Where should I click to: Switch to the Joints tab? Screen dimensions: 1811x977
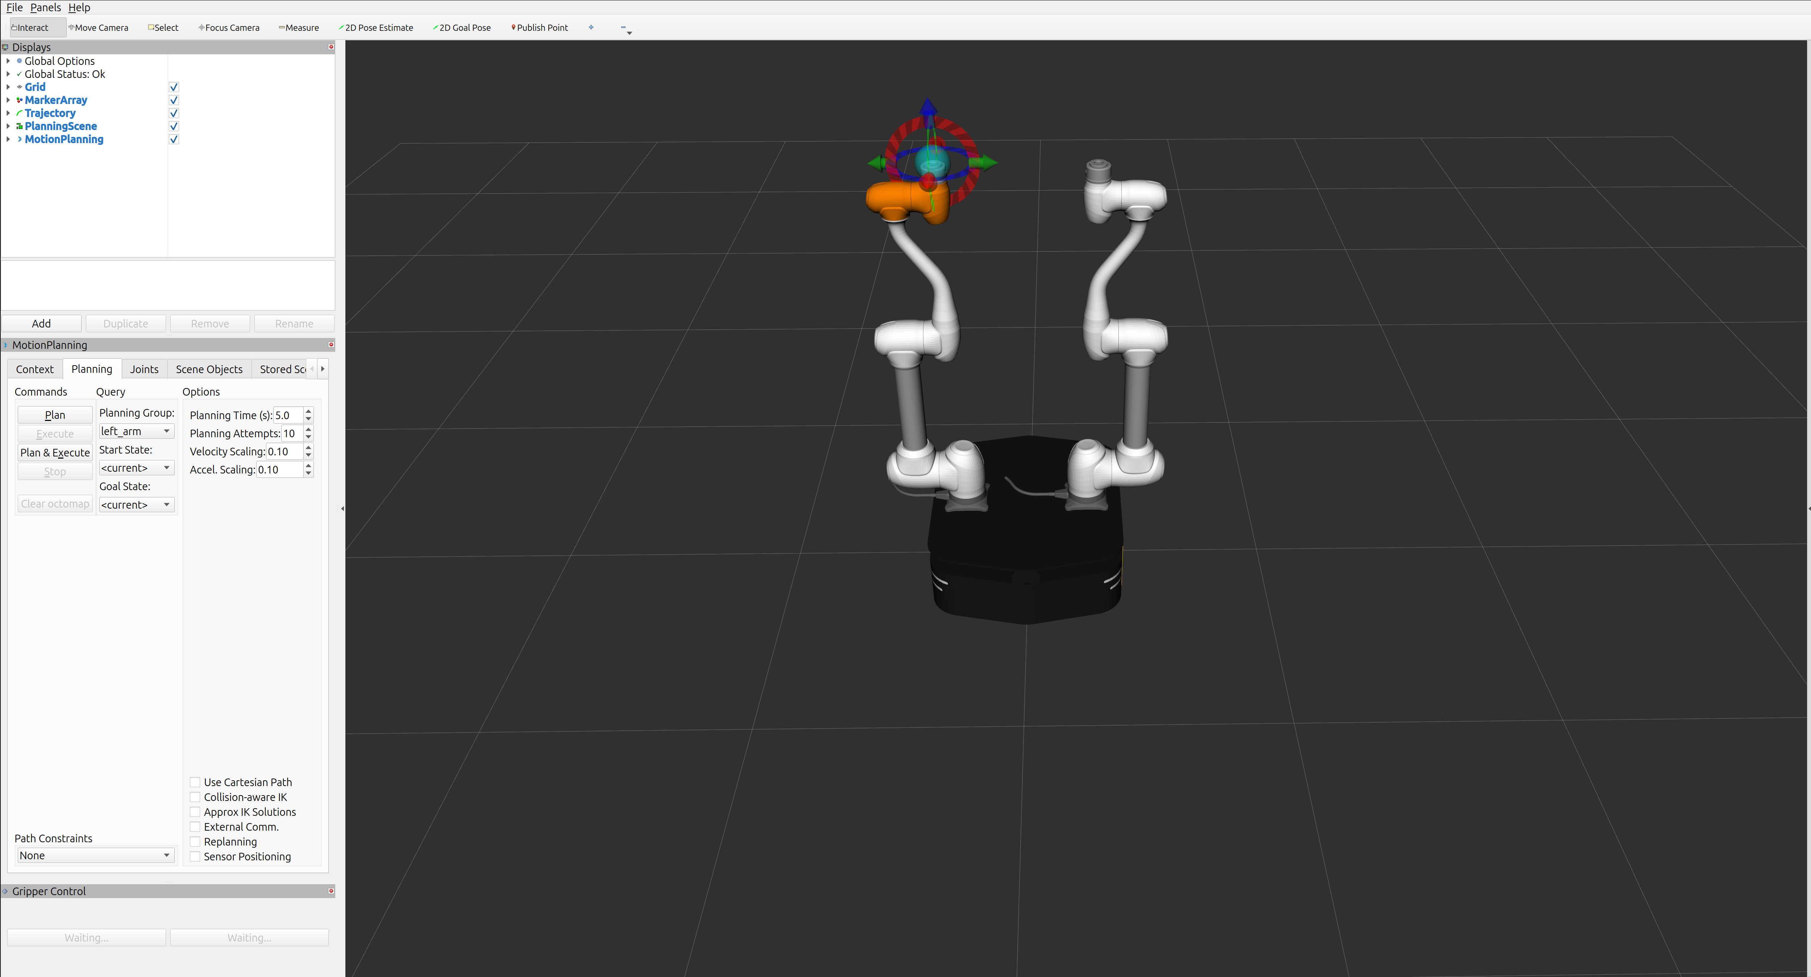(144, 369)
